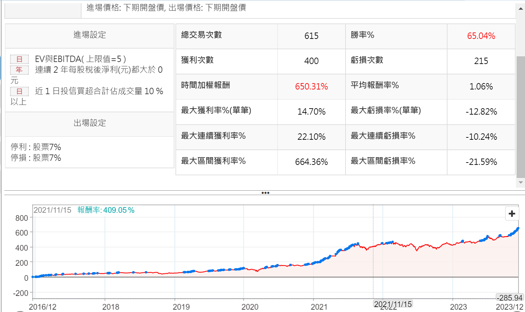Click the 報酬率 409.05% readout
The height and width of the screenshot is (312, 525).
(x=106, y=210)
